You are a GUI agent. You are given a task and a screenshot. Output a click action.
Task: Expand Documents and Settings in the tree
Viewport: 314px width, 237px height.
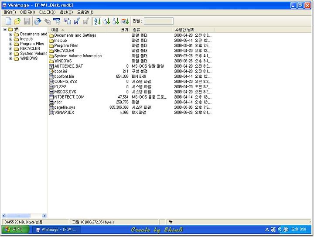tap(10, 34)
